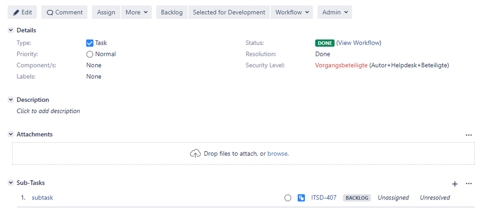
Task: Click to add description text field
Action: click(x=49, y=111)
